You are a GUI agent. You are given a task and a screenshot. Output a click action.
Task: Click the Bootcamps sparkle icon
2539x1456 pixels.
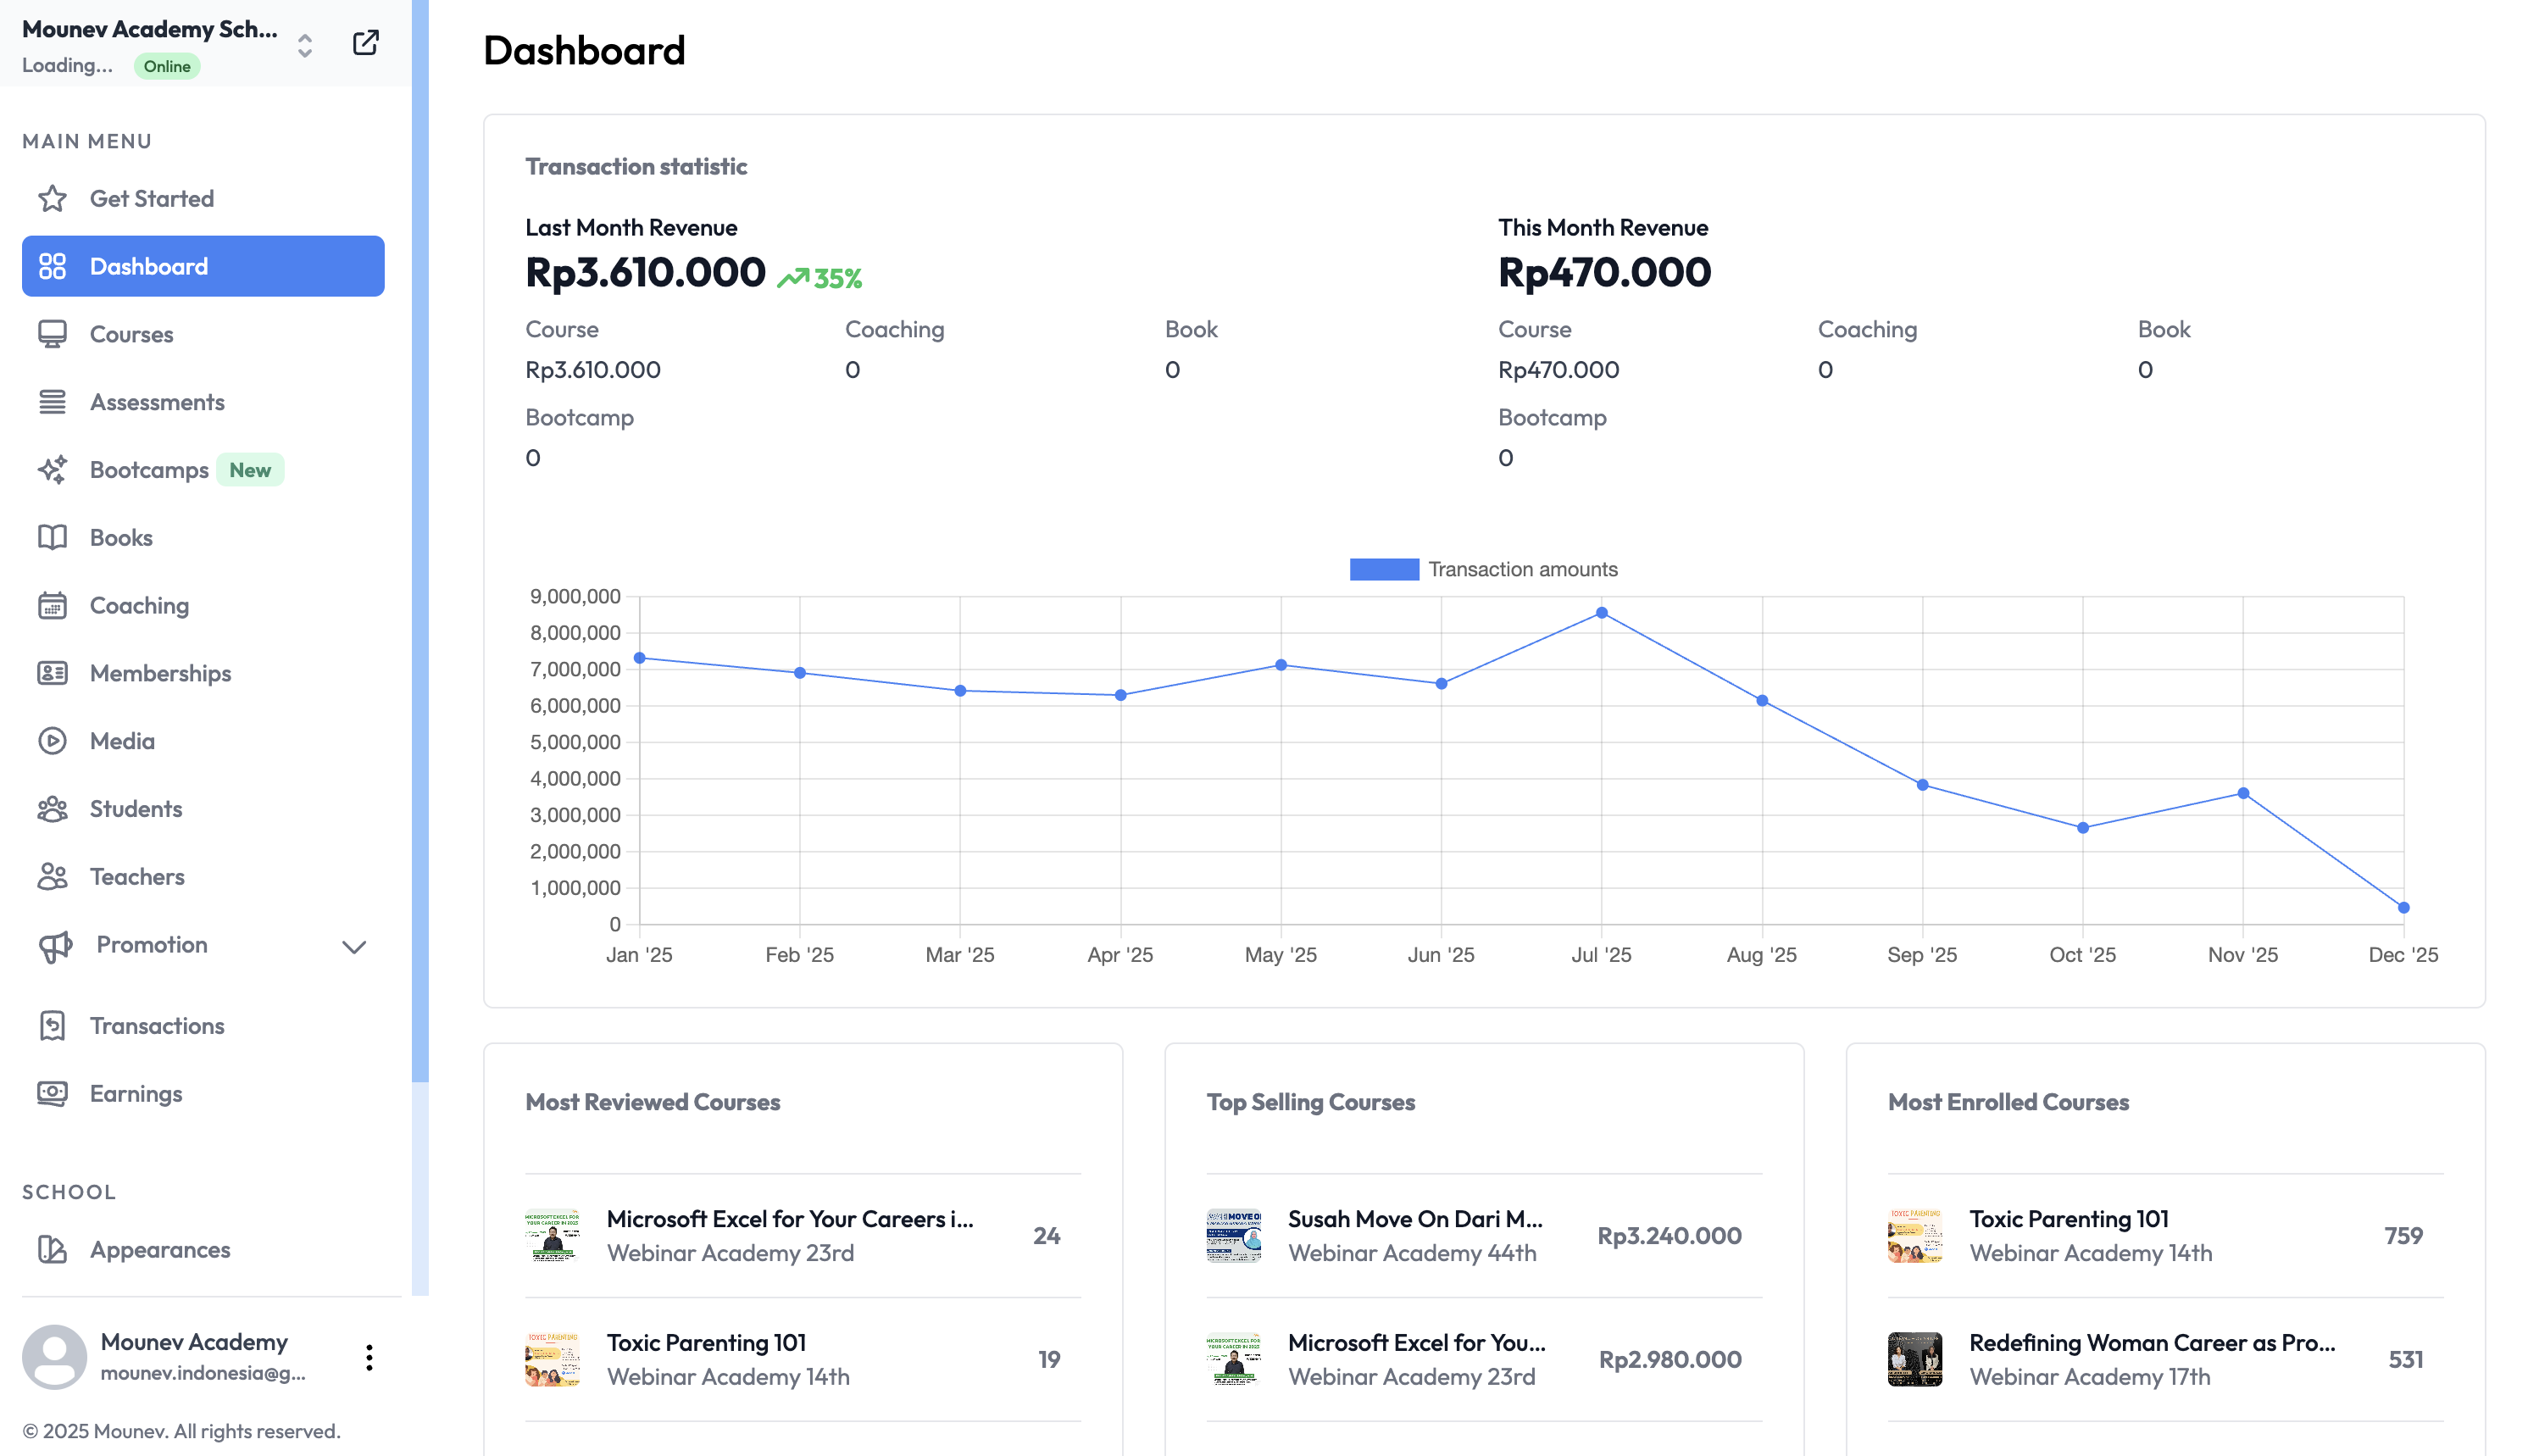(x=52, y=470)
